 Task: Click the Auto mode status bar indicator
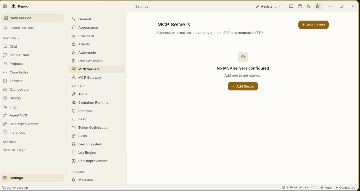tap(326, 187)
